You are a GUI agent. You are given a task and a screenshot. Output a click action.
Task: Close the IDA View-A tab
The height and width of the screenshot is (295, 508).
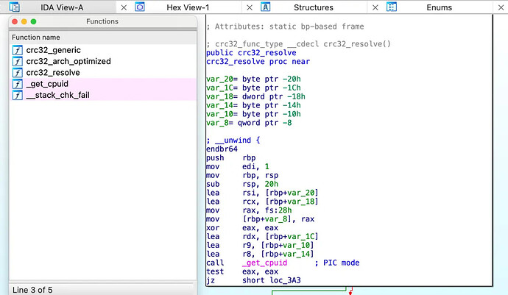tap(124, 7)
